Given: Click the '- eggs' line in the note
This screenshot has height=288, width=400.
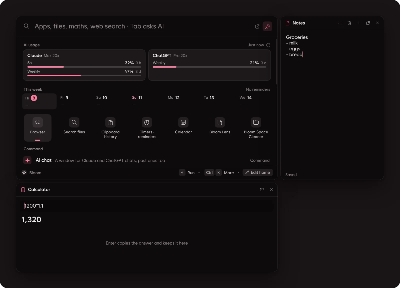Looking at the screenshot, I should 293,49.
